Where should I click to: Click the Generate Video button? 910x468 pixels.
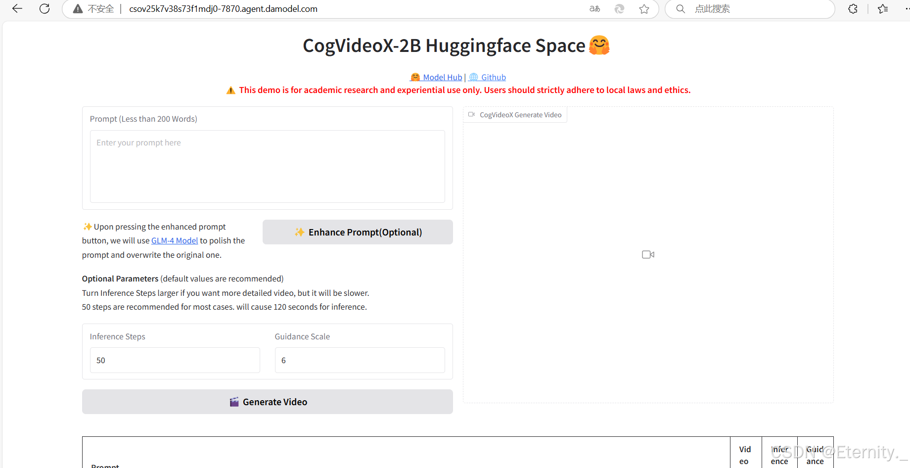(268, 402)
